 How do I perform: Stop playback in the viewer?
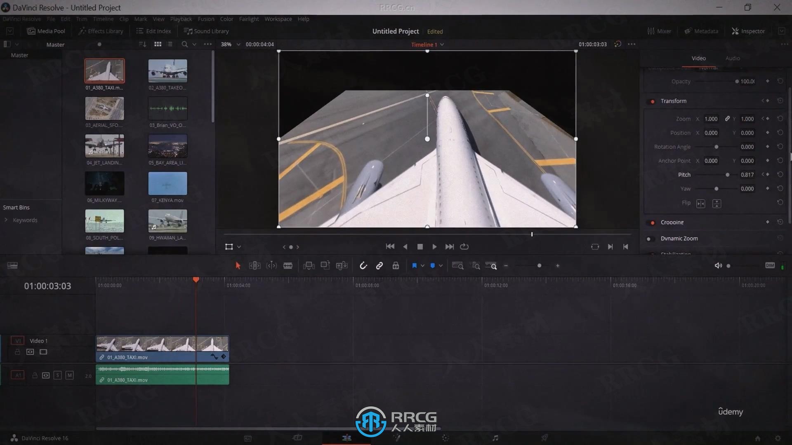[420, 246]
